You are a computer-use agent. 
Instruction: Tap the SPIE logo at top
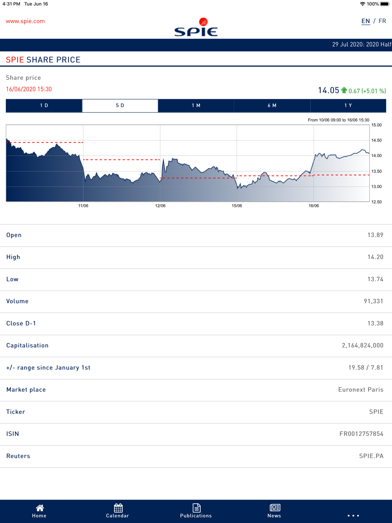[x=196, y=27]
